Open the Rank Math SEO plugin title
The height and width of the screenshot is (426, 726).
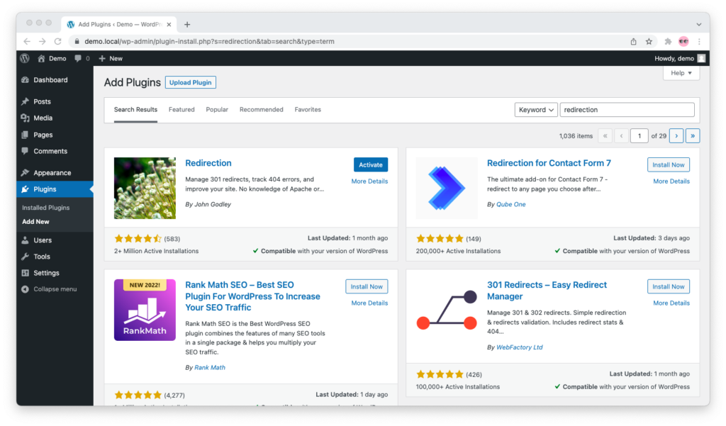click(253, 296)
